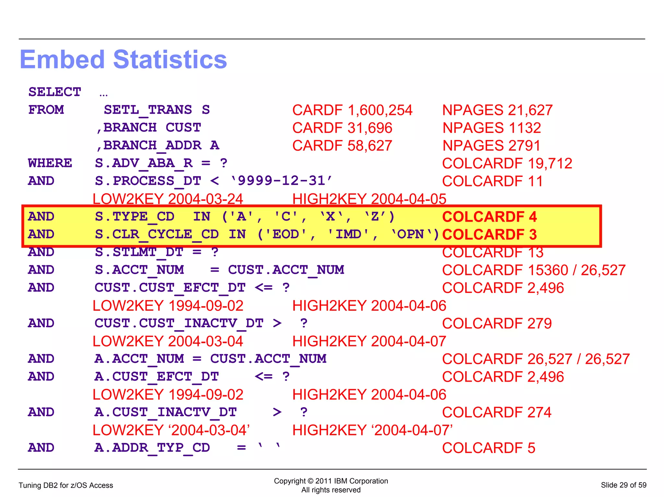Click the 'S.CLR_CYCLE_CD IN' predicate line
664x497 pixels.
tap(267, 234)
